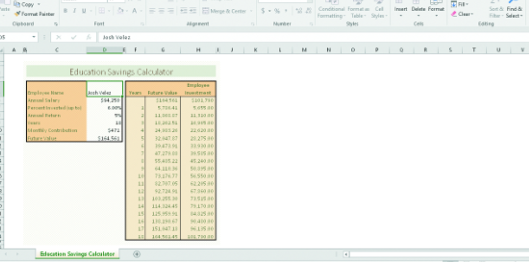Screen dimensions: 529x262
Task: Click the Cancel (X) in the formula bar
Action: click(x=59, y=37)
